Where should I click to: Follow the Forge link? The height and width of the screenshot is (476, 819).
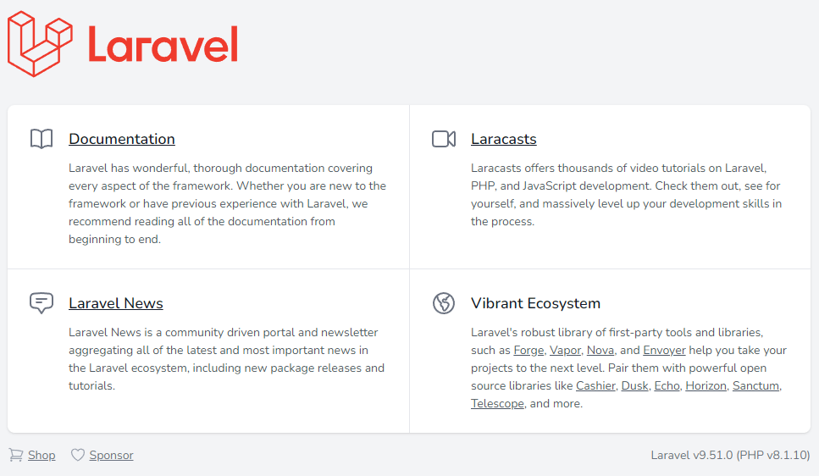(x=528, y=350)
